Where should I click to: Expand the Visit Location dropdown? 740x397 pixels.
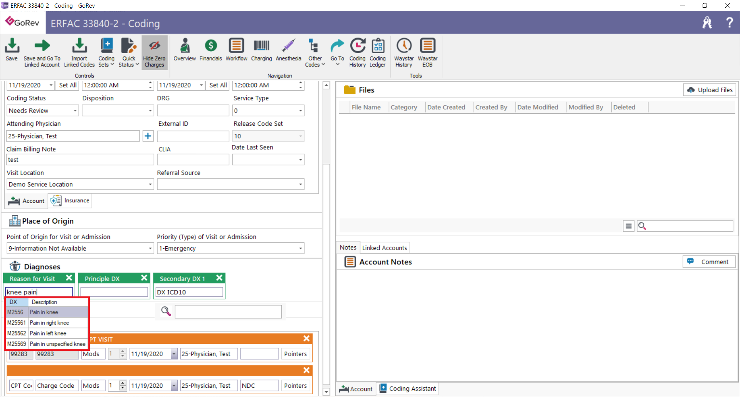[150, 184]
